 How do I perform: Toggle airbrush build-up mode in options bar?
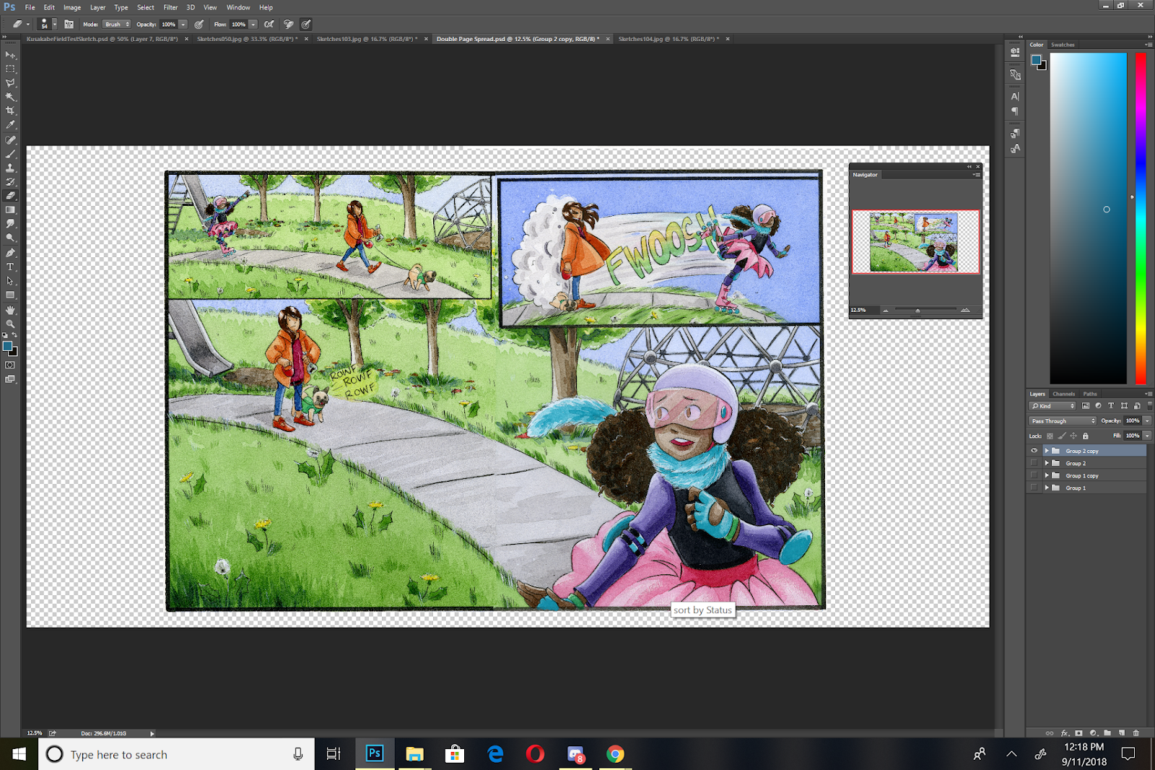[269, 25]
